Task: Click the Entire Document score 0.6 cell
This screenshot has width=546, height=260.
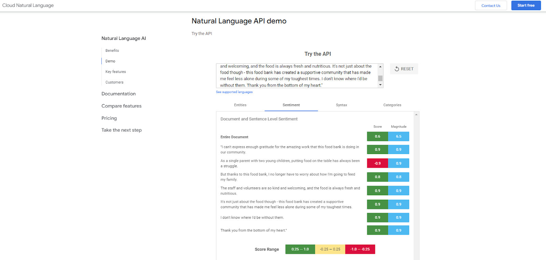Action: 377,136
